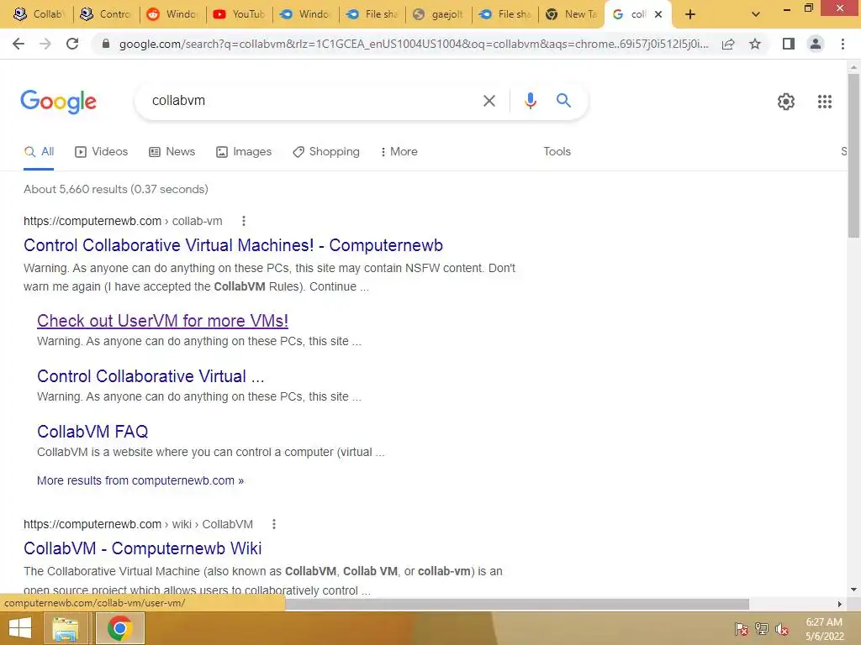Click the browser forward arrow

point(45,44)
